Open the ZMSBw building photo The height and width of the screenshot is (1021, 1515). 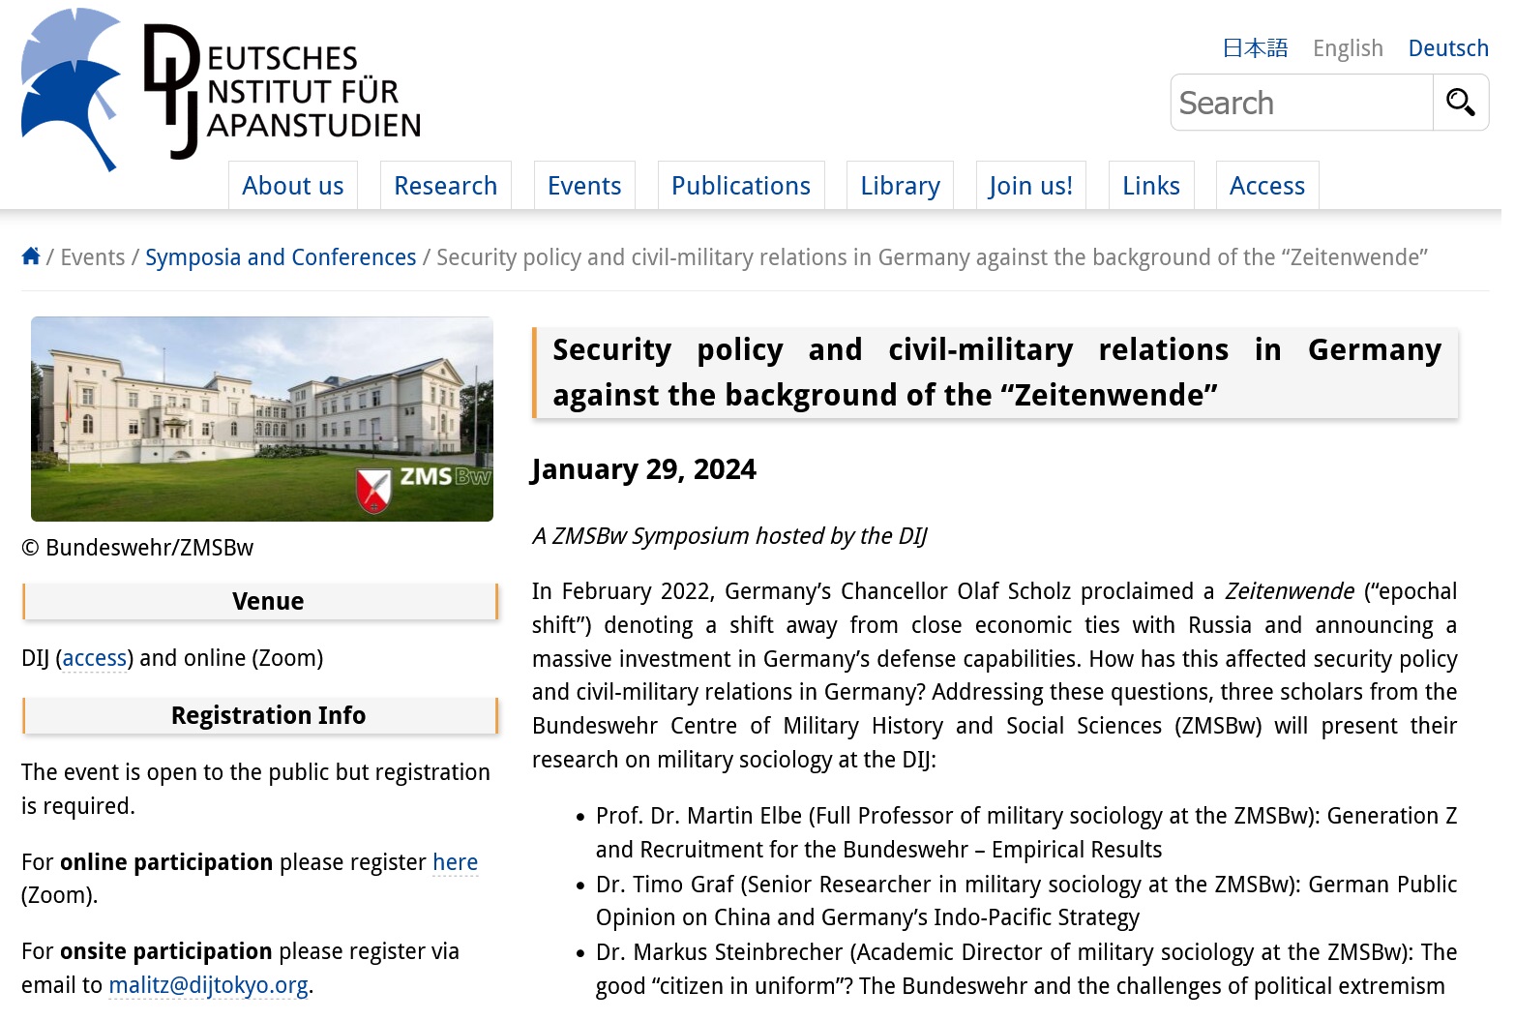(262, 419)
